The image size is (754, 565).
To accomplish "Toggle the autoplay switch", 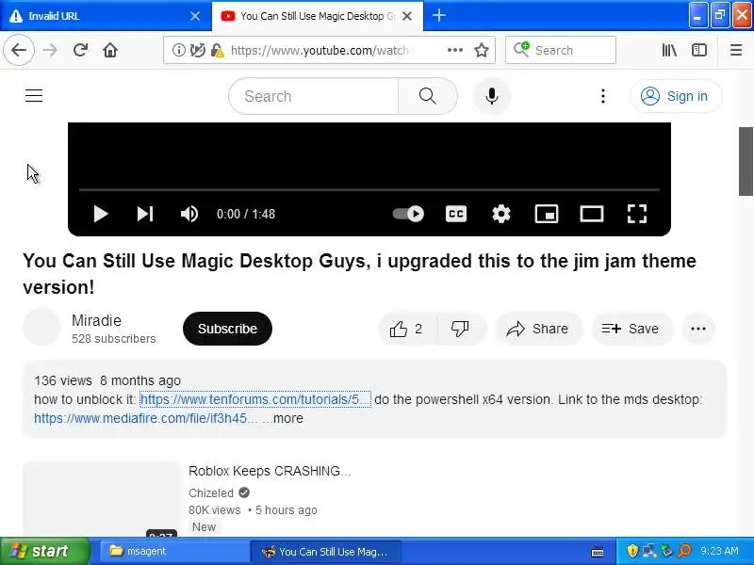I will tap(408, 214).
